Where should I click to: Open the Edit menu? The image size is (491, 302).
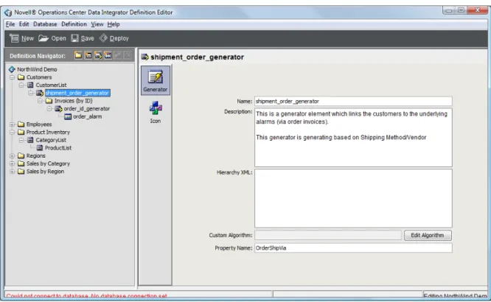(24, 24)
